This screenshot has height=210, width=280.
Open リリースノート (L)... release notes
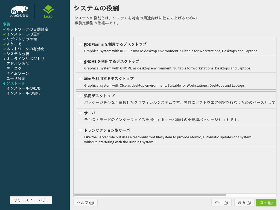[31, 200]
